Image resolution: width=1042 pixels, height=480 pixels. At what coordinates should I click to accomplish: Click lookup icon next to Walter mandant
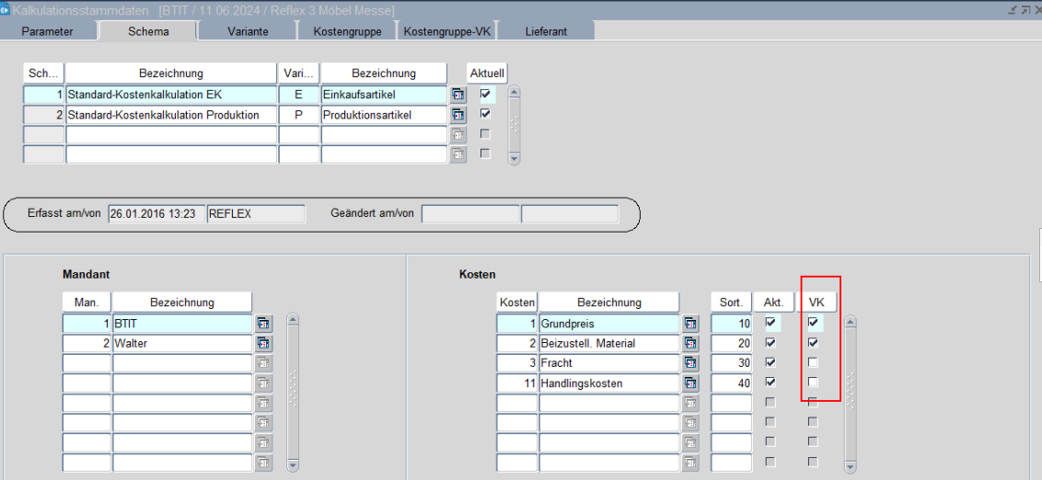coord(263,343)
